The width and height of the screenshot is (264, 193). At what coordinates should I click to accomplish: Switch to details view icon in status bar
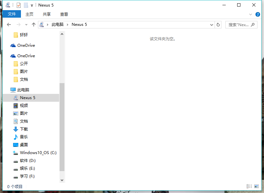point(249,186)
